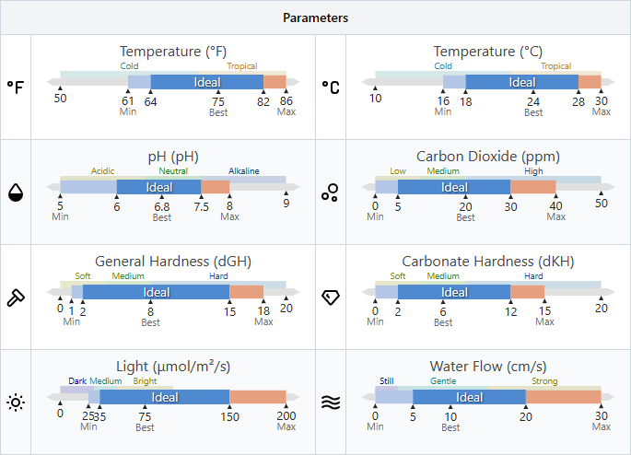Click the pH water droplet icon

(16, 192)
